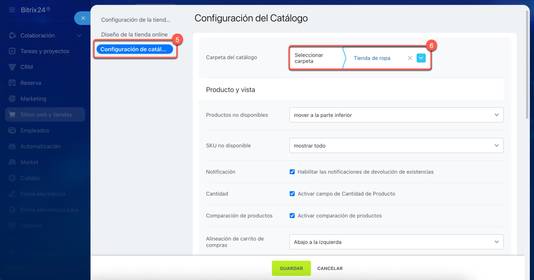The height and width of the screenshot is (280, 534).
Task: Select Diseño de la tienda online tab
Action: [134, 35]
